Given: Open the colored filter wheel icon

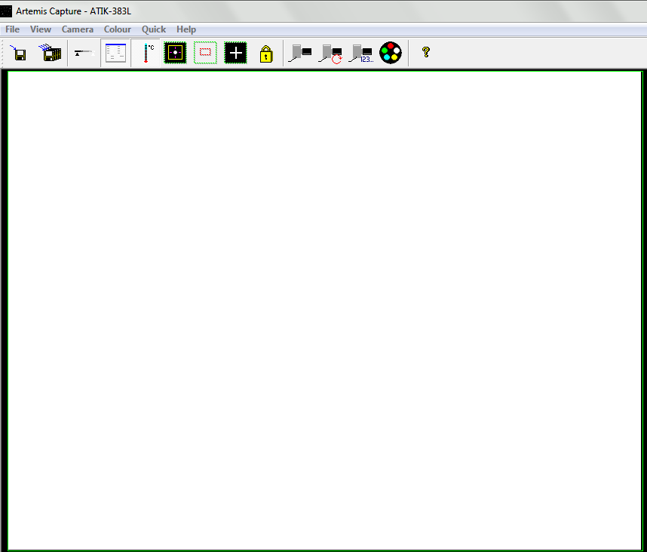Looking at the screenshot, I should tap(391, 53).
